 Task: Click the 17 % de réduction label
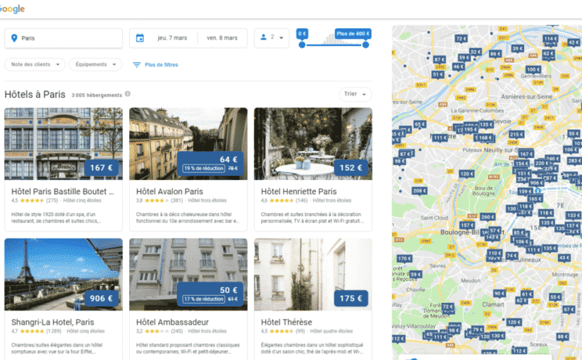[x=204, y=299]
